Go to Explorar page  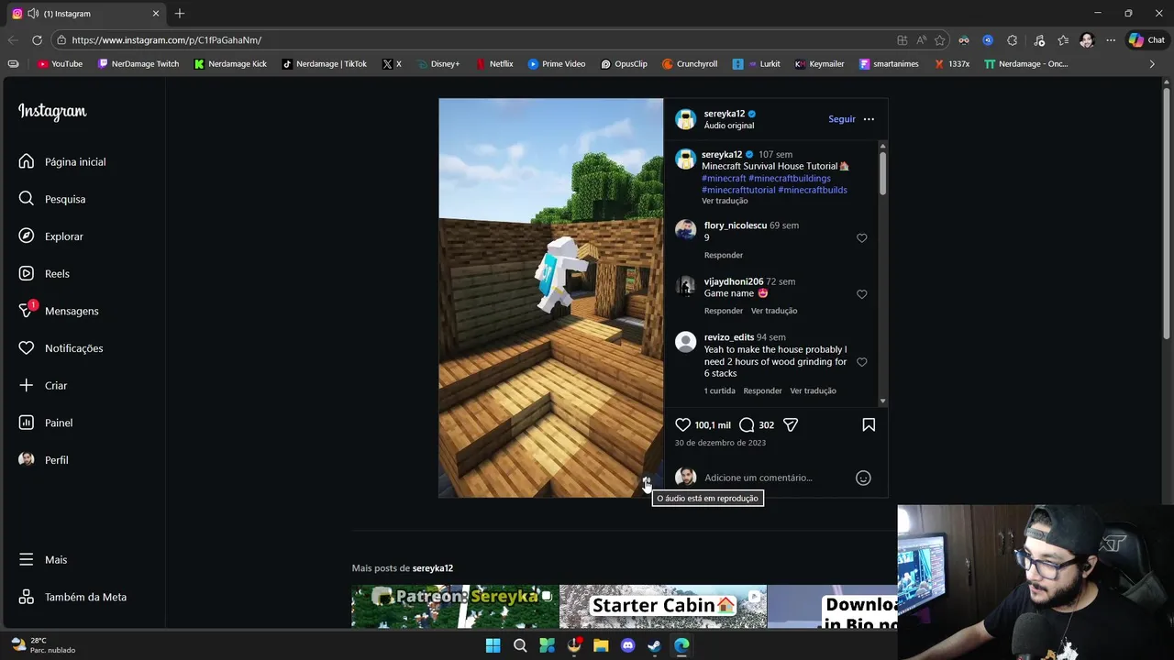tap(51, 236)
